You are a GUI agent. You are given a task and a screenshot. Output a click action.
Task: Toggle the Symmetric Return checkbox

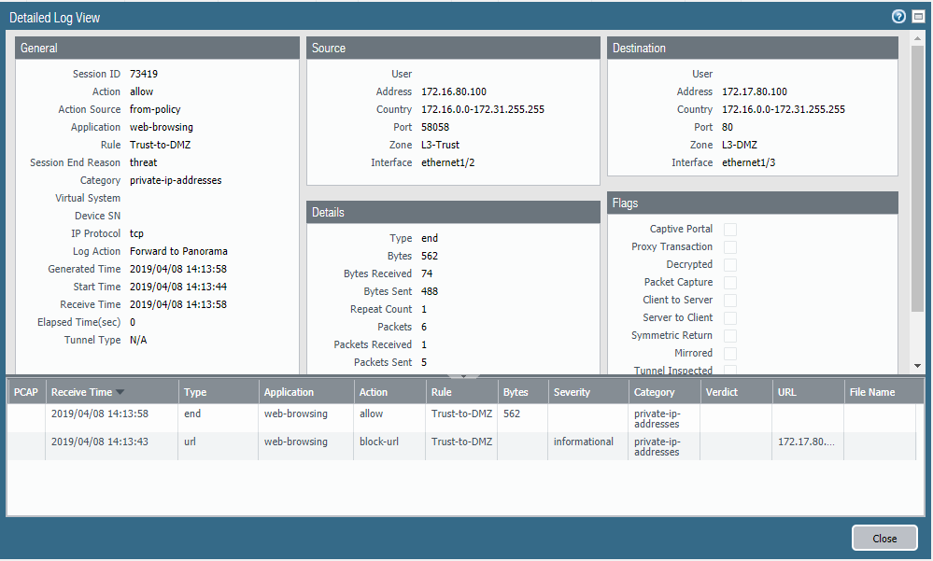click(730, 336)
